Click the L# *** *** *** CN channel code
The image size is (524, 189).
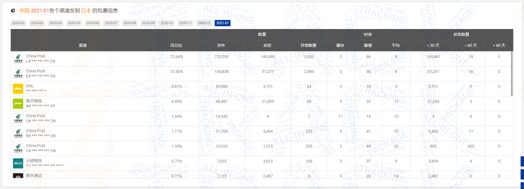click(41, 61)
